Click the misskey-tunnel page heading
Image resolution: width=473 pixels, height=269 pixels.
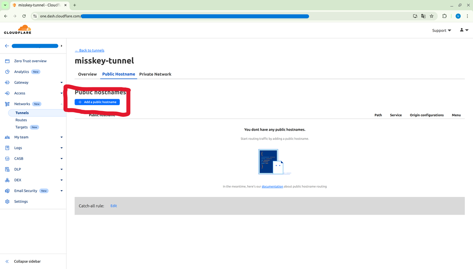click(x=104, y=61)
